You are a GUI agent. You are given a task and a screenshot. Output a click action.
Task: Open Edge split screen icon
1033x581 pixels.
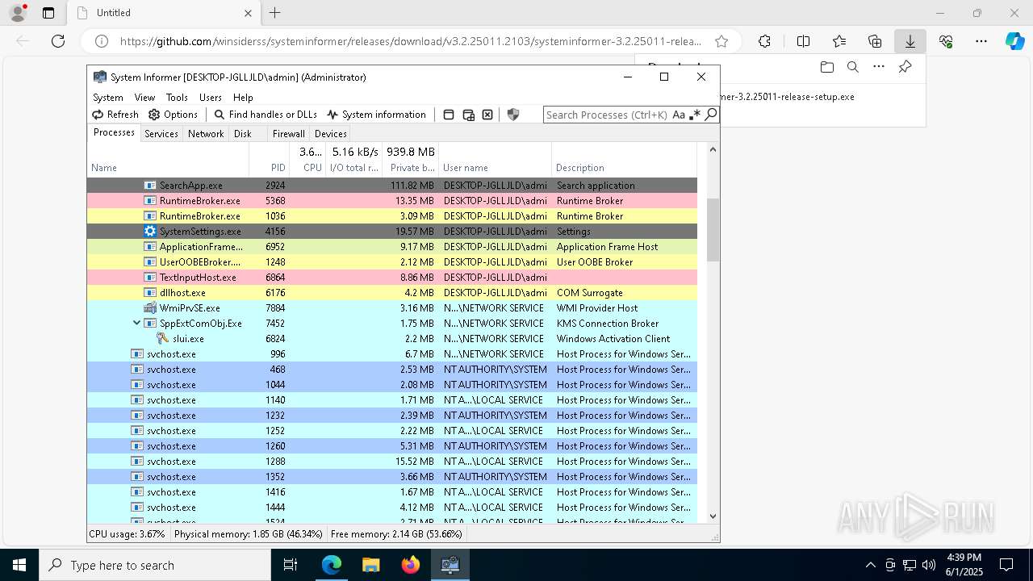pos(803,41)
